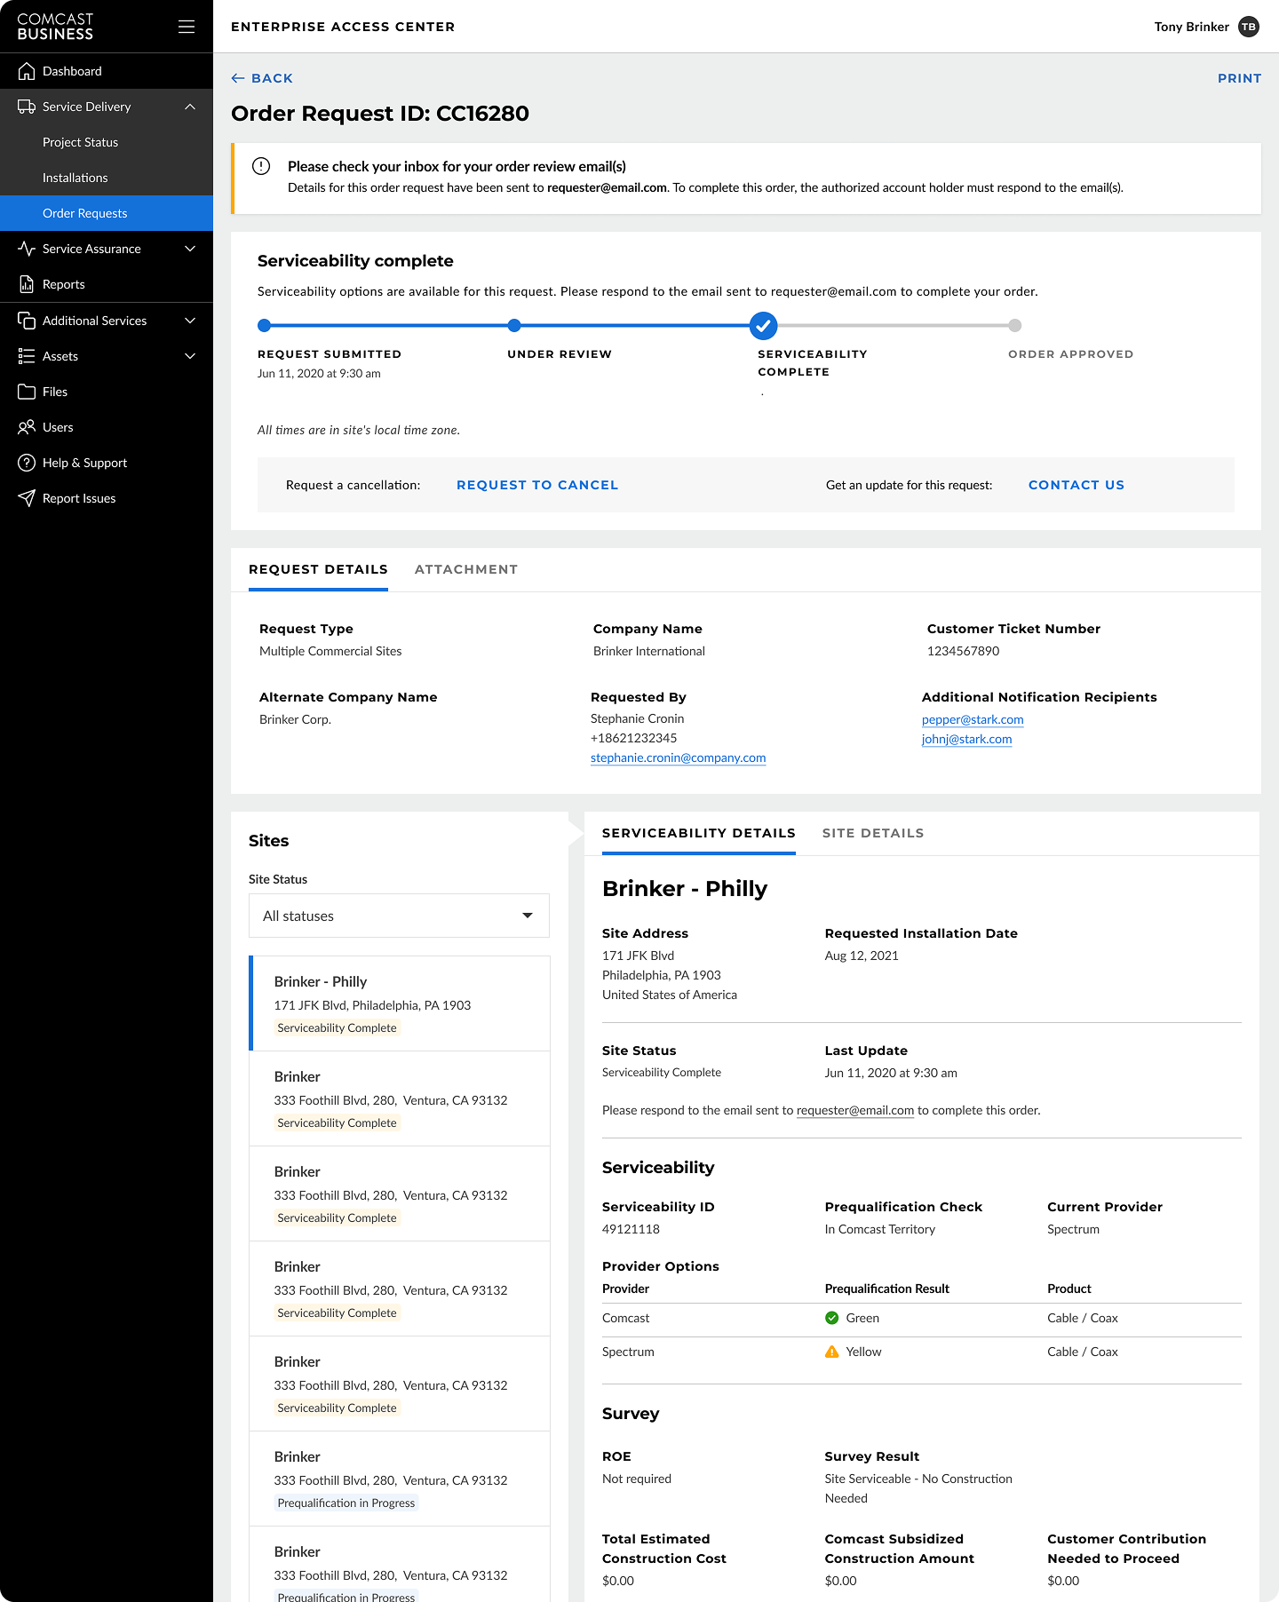Screen dimensions: 1279x1602
Task: Click Serviceability Complete badge on Brinker - Philly card
Action: 337,1027
